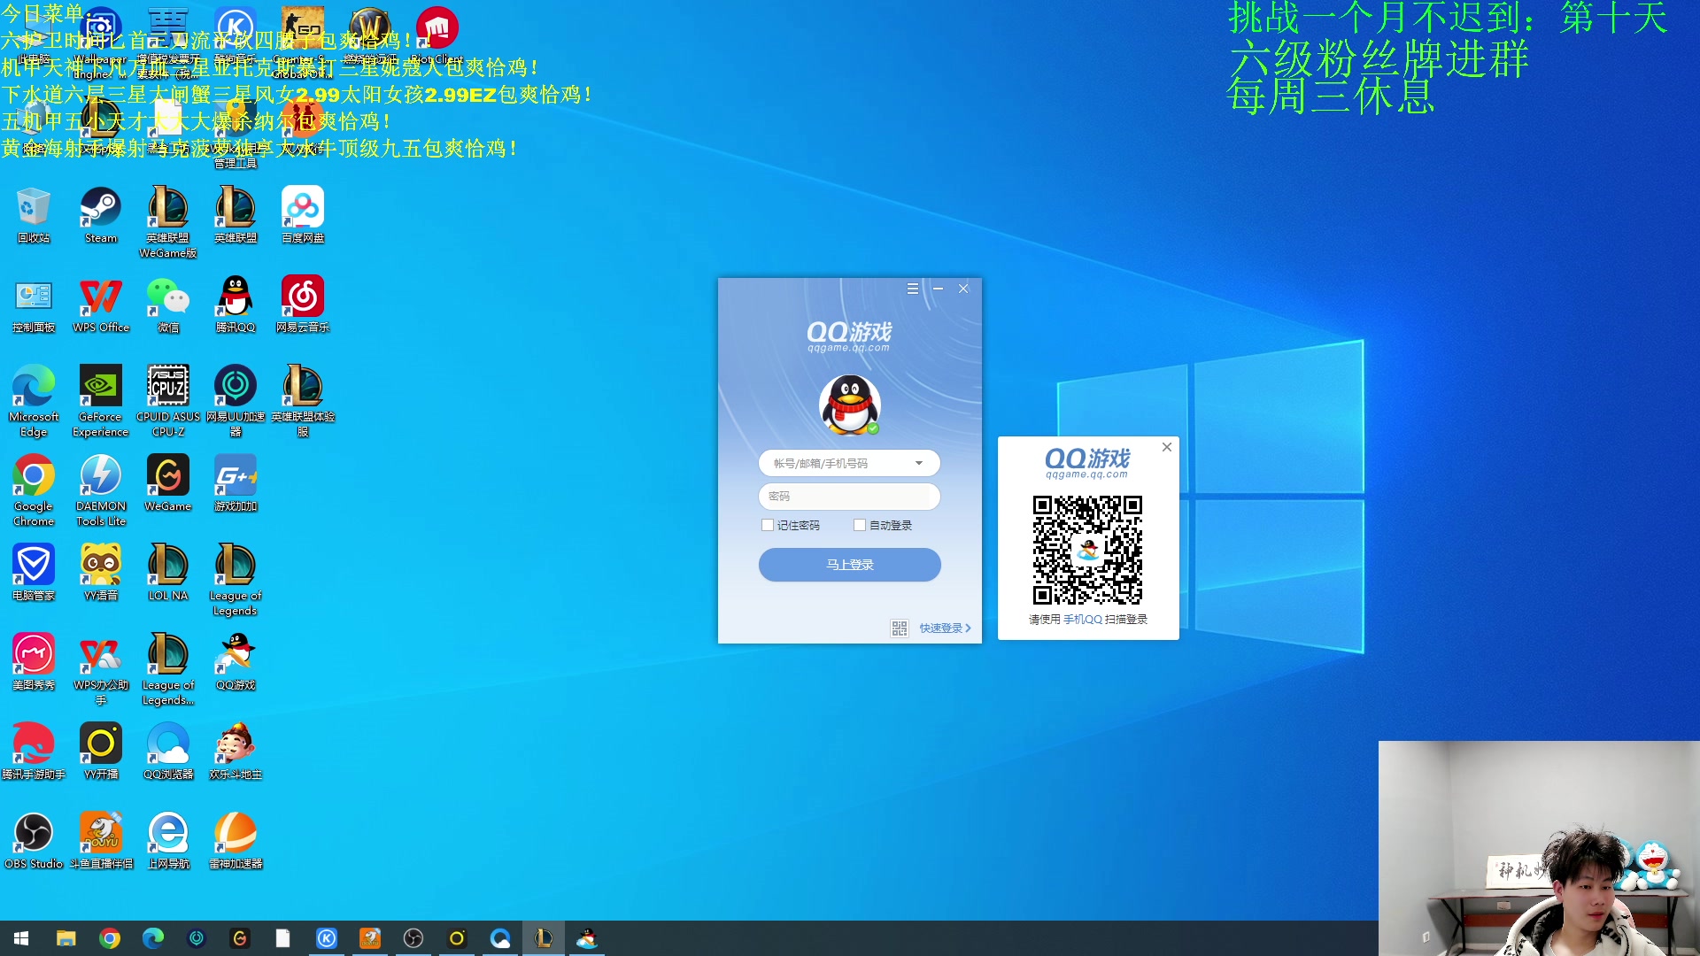1700x956 pixels.
Task: Open the Windows Start menu
Action: 19,937
